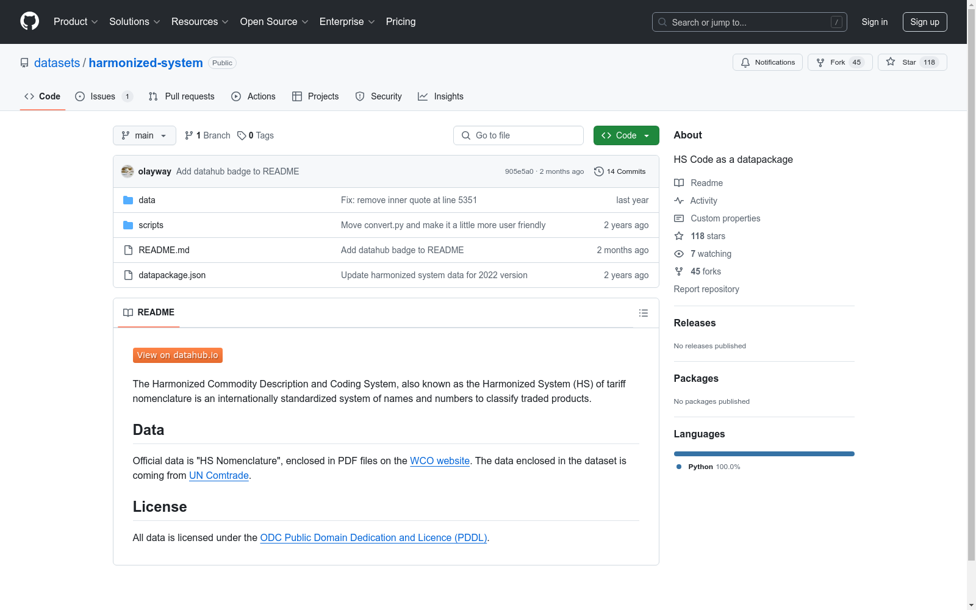This screenshot has height=610, width=976.
Task: Select the README tab in file viewer
Action: pos(149,312)
